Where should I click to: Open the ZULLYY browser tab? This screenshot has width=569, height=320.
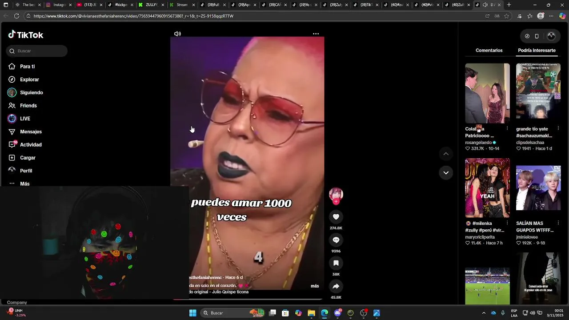click(151, 5)
